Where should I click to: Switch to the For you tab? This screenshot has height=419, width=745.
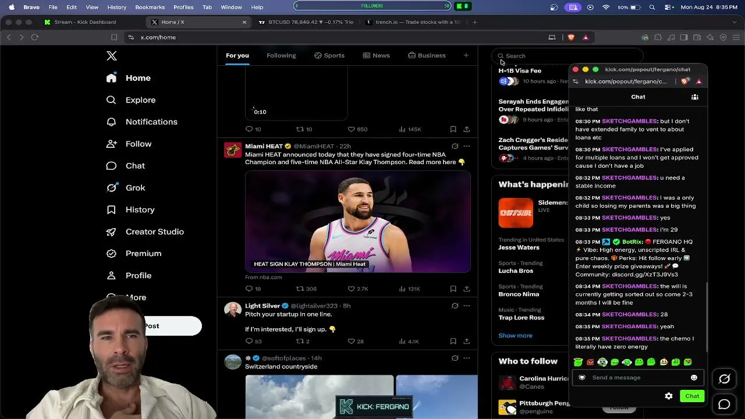[x=237, y=55]
